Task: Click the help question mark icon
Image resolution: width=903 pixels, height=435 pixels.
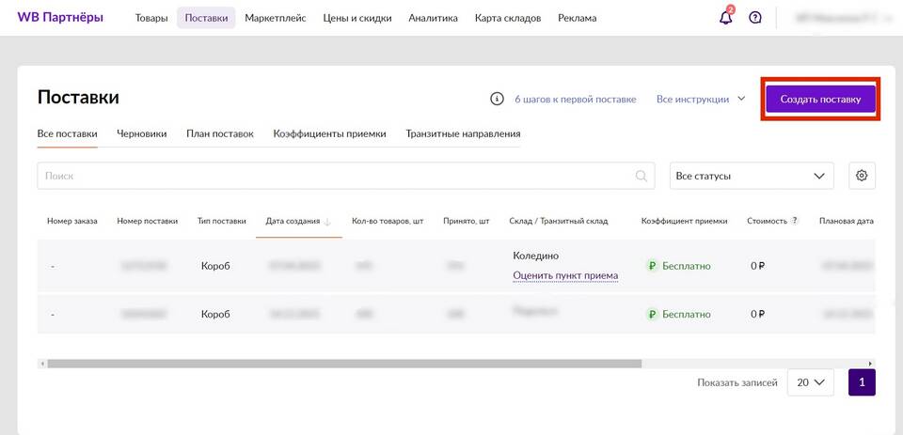Action: coord(755,18)
